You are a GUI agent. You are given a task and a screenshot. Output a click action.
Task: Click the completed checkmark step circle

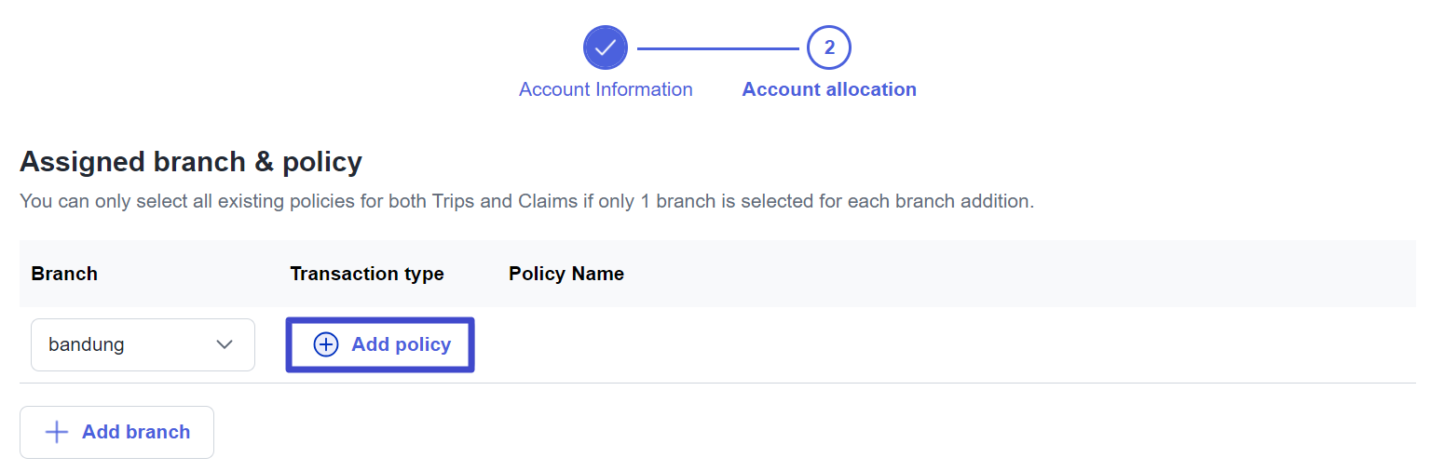pyautogui.click(x=606, y=47)
